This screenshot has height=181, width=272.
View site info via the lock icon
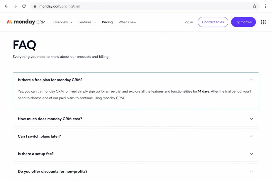click(35, 6)
